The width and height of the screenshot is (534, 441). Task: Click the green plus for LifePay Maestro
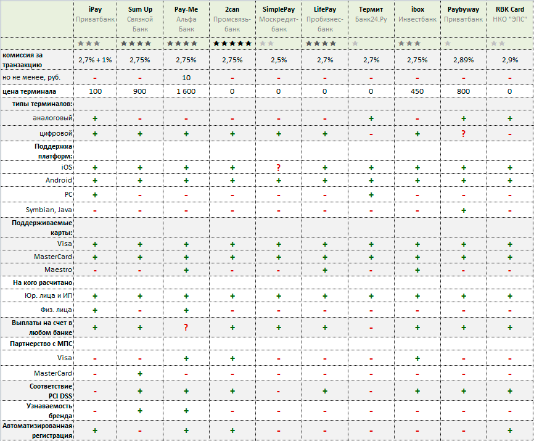pos(325,270)
